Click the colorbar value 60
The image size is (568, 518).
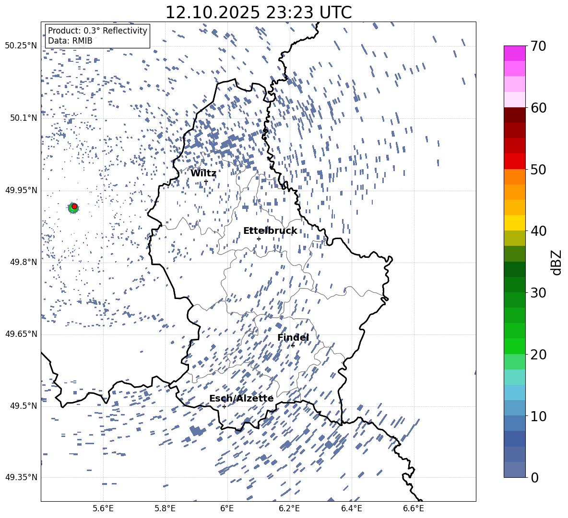coord(538,108)
